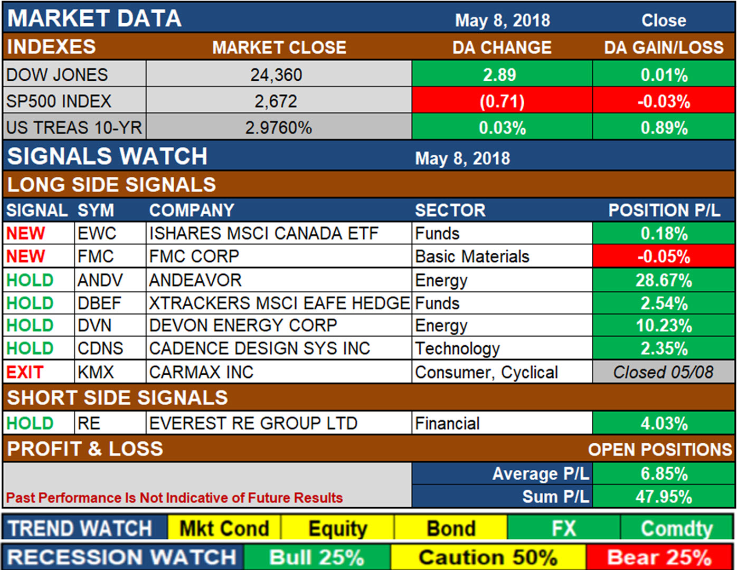The width and height of the screenshot is (737, 570).
Task: Select the SP500 change value (0.71)
Action: 502,100
